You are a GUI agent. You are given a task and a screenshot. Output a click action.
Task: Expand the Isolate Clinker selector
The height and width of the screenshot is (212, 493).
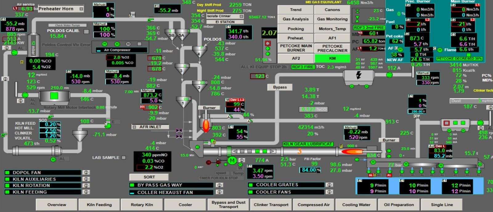click(x=241, y=16)
